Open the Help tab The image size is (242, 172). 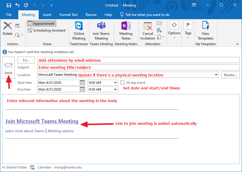click(108, 15)
